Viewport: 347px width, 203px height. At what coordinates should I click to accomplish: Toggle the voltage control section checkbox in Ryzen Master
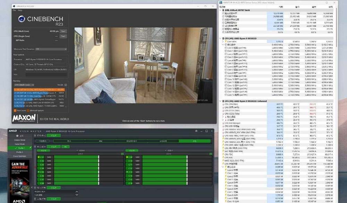pos(35,187)
